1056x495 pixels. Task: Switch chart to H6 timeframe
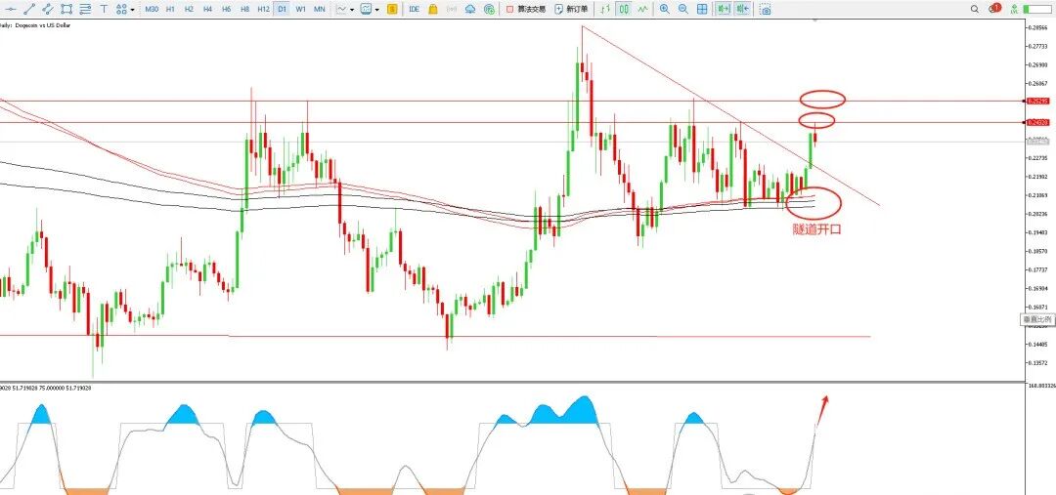[226, 10]
